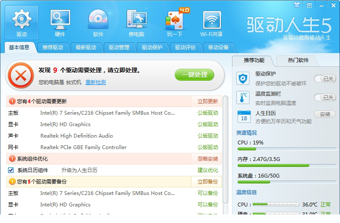
Task: Click 忽略安装 for system component optimization
Action: point(207,159)
